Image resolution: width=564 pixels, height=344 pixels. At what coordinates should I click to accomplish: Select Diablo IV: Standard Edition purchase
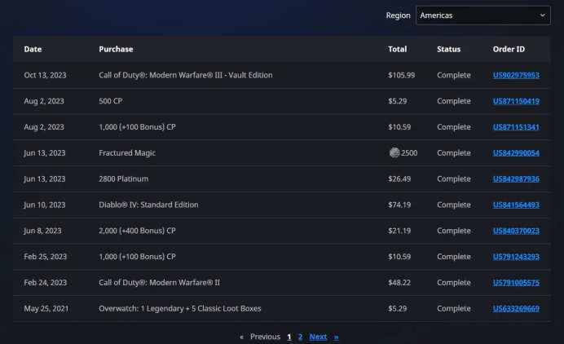tap(148, 205)
